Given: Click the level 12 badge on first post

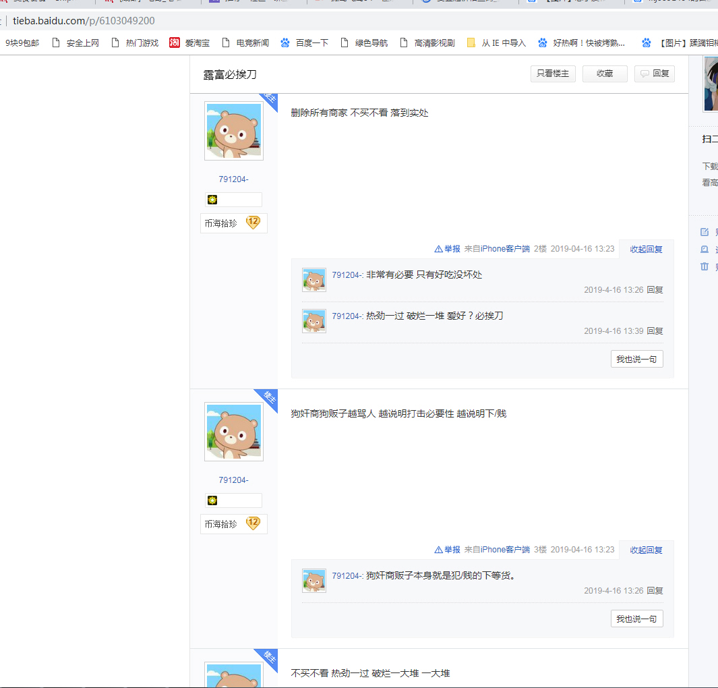Looking at the screenshot, I should tap(253, 223).
